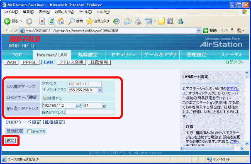Screen dimensions: 251x164
Task: Open Search with the magnifier icon
Action: [x=76, y=21]
